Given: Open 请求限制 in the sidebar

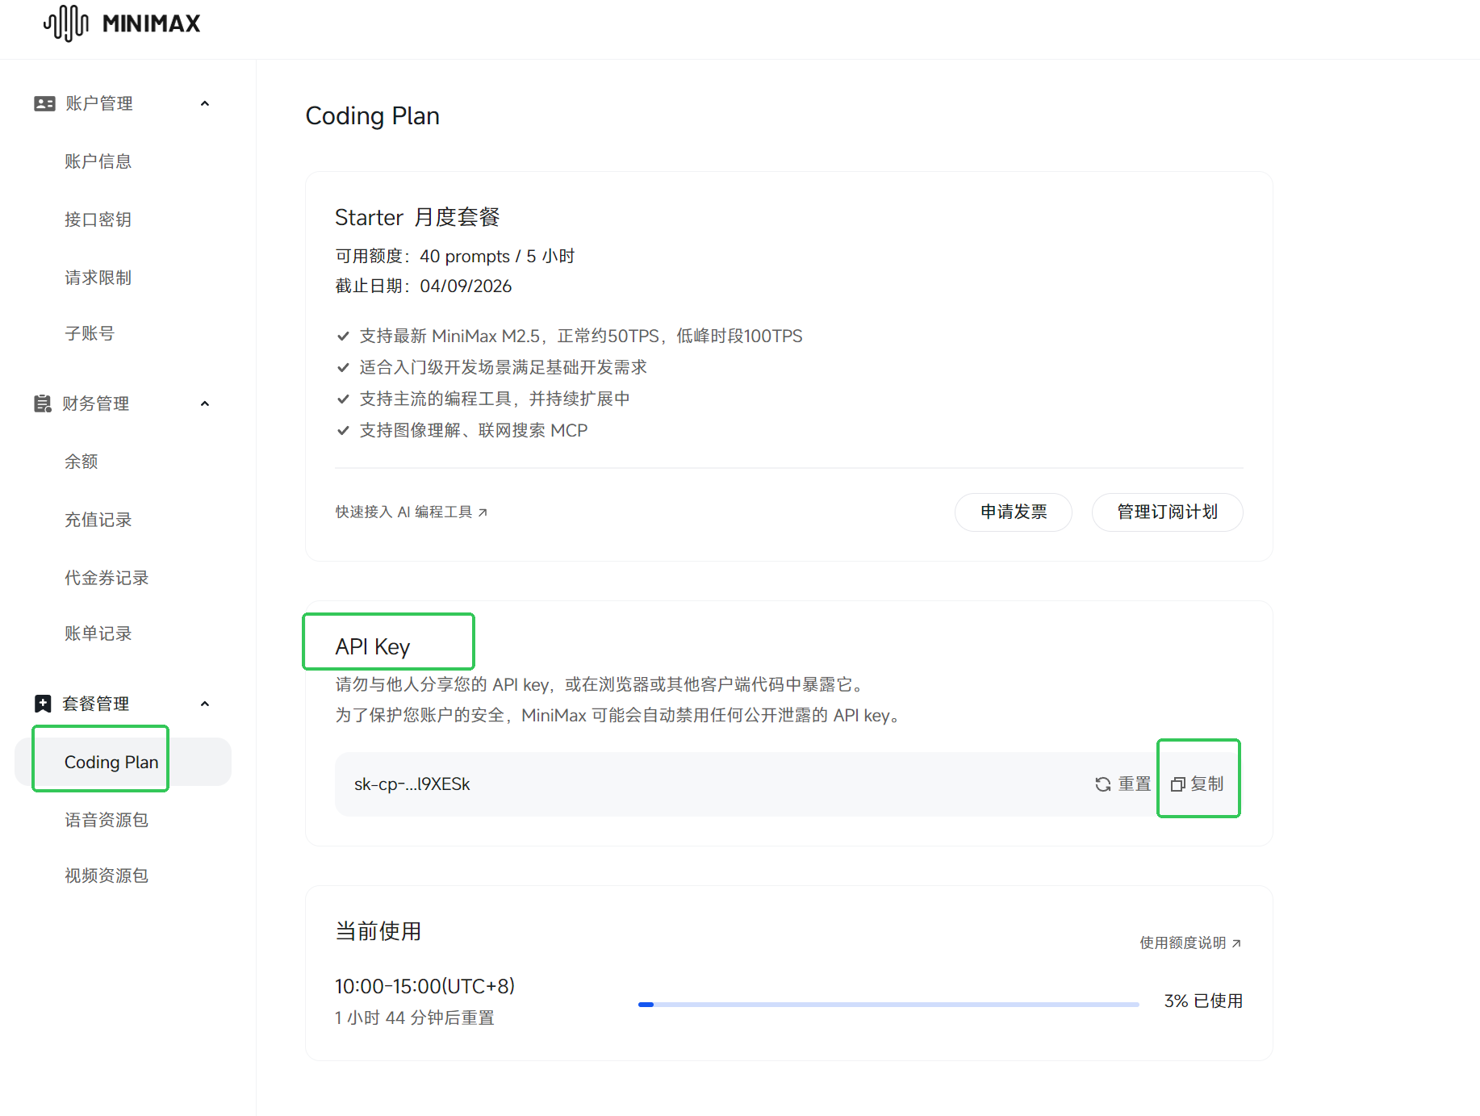Looking at the screenshot, I should [x=98, y=278].
